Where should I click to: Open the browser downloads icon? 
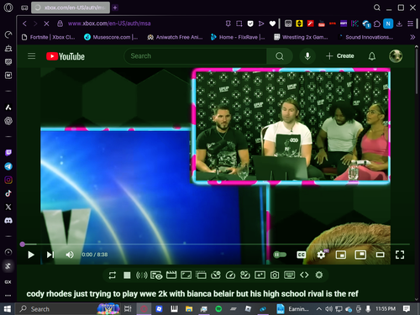pyautogui.click(x=399, y=24)
